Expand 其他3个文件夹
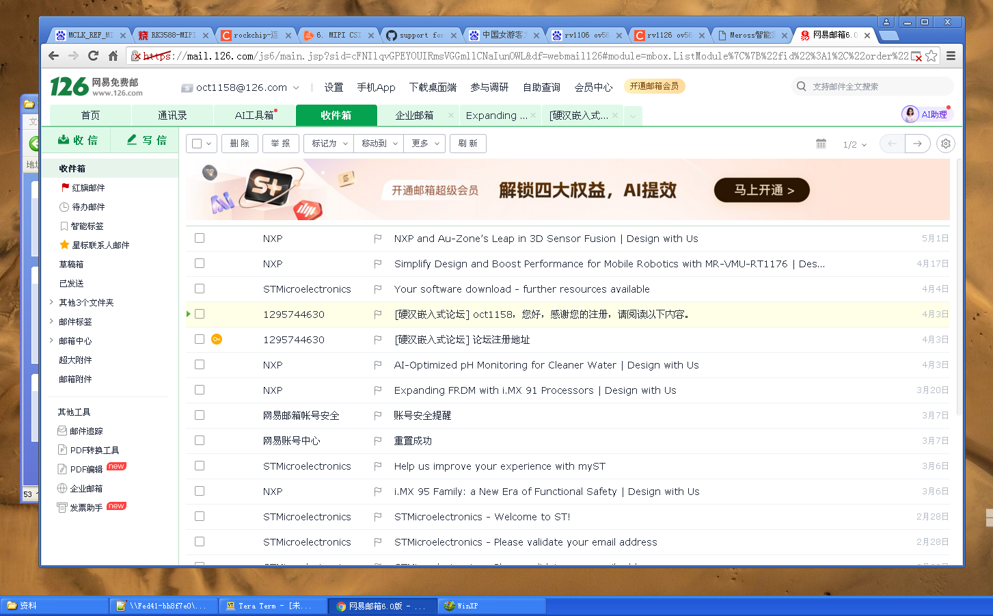This screenshot has height=616, width=993. pos(51,302)
